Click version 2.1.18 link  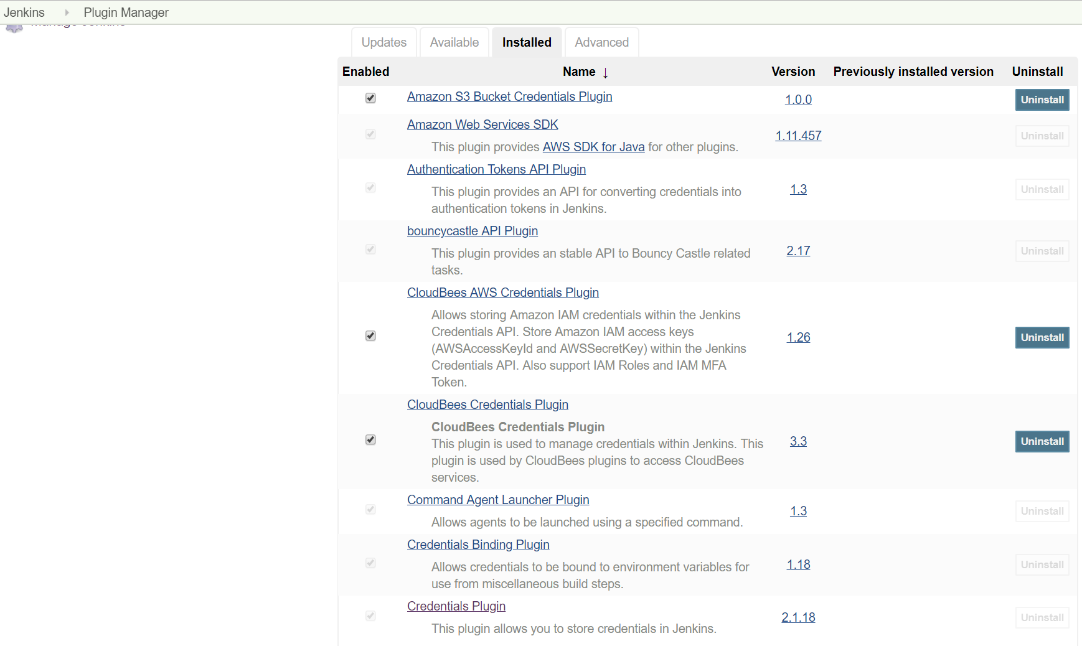798,617
